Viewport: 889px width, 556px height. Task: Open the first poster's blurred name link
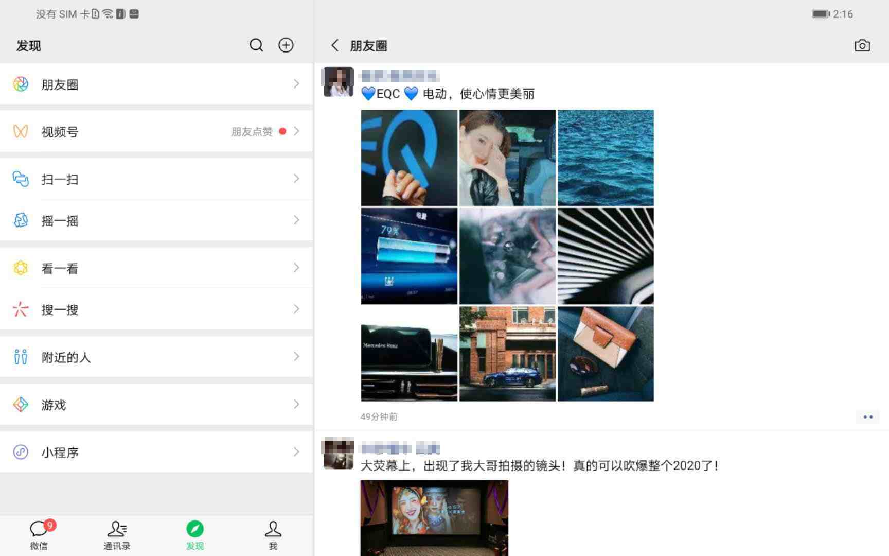click(400, 77)
